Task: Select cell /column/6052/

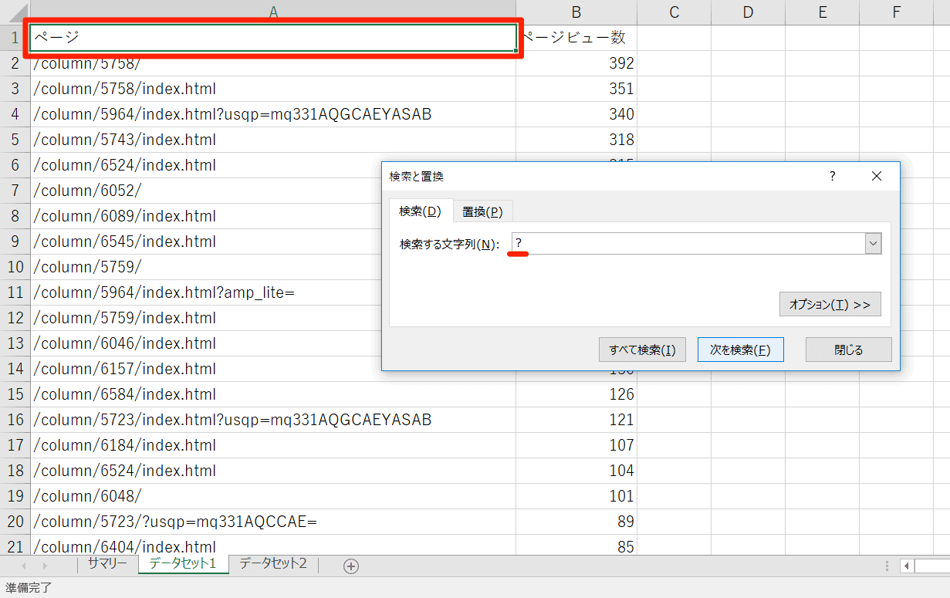Action: pyautogui.click(x=205, y=191)
